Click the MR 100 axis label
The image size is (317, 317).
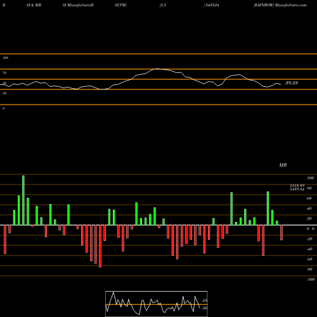310,178
